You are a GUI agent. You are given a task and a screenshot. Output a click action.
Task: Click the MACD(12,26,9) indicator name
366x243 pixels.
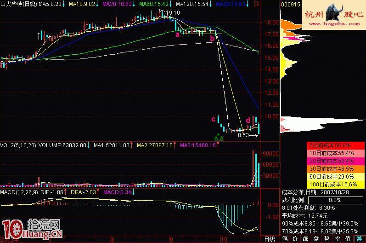[x=19, y=192]
